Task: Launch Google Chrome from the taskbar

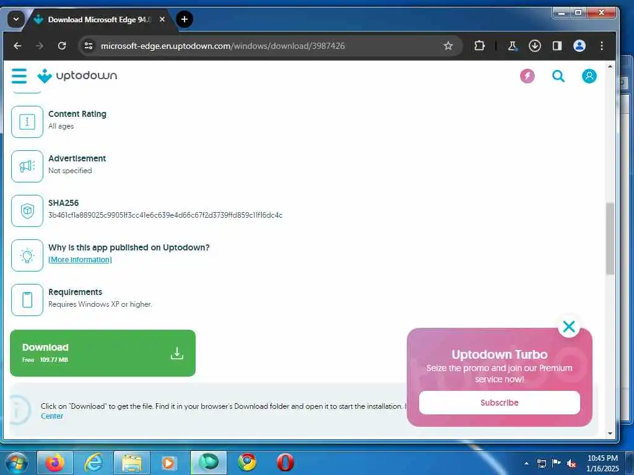Action: [x=247, y=463]
